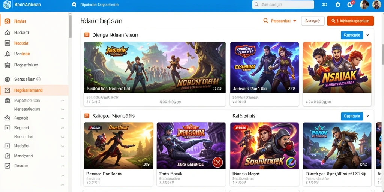Select the Rarhar sidebar item
384x192 pixels.
pyautogui.click(x=34, y=21)
